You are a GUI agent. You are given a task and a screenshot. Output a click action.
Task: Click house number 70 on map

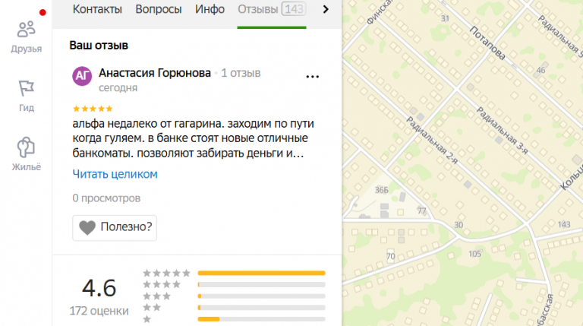click(x=390, y=256)
